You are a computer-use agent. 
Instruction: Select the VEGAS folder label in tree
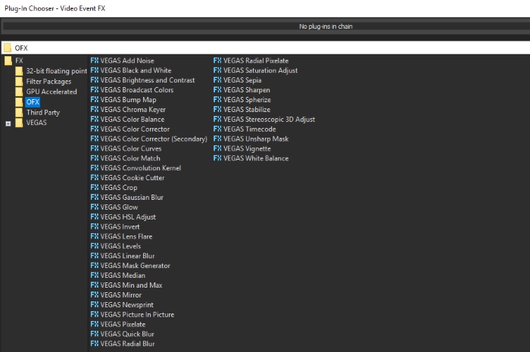[36, 123]
